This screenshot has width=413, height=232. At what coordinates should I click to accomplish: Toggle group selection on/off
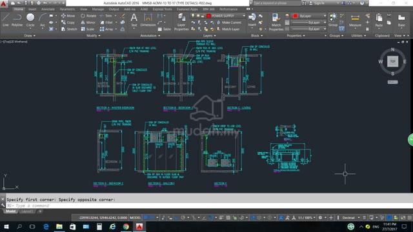(341, 29)
